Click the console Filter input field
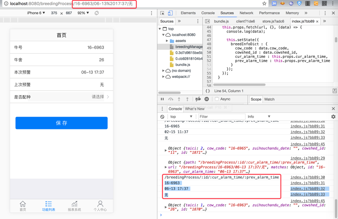 click(x=221, y=117)
